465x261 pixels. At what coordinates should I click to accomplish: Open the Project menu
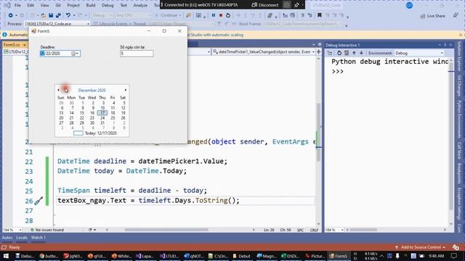(x=73, y=5)
